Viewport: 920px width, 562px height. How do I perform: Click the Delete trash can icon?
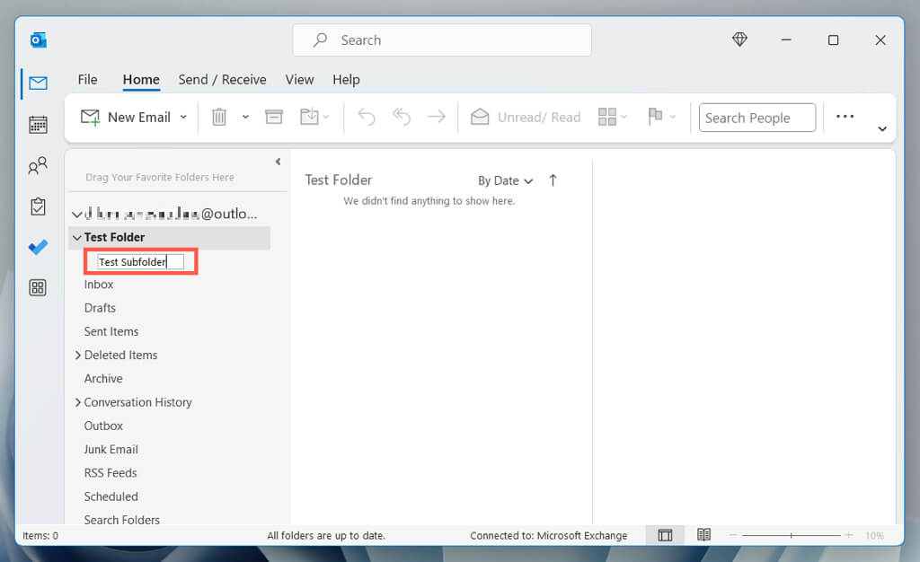click(219, 117)
